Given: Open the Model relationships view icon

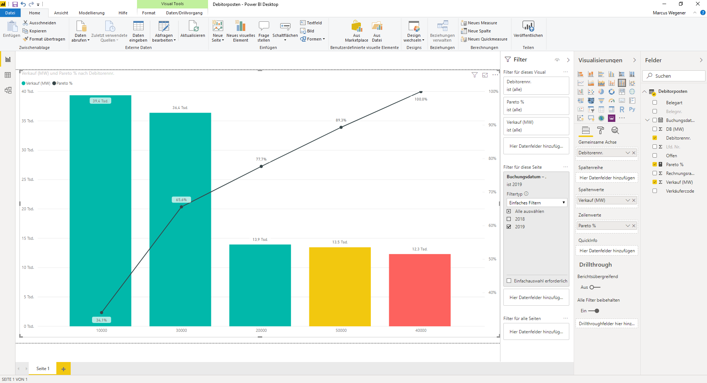Looking at the screenshot, I should click(8, 90).
